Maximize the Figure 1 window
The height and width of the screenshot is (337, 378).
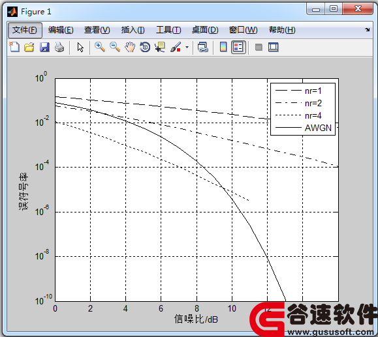(x=334, y=9)
